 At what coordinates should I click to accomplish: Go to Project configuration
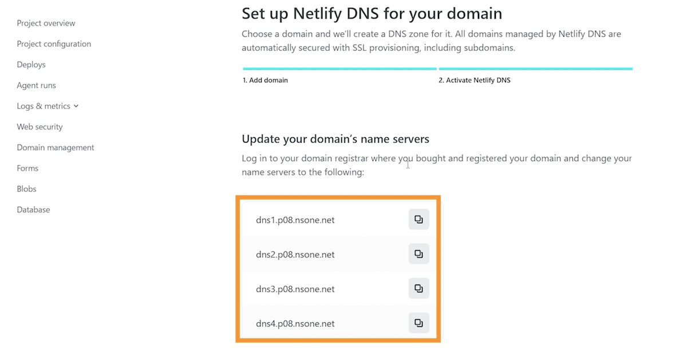click(54, 44)
